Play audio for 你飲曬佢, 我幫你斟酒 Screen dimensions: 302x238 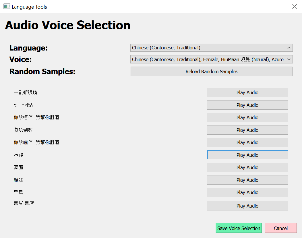pyautogui.click(x=247, y=142)
